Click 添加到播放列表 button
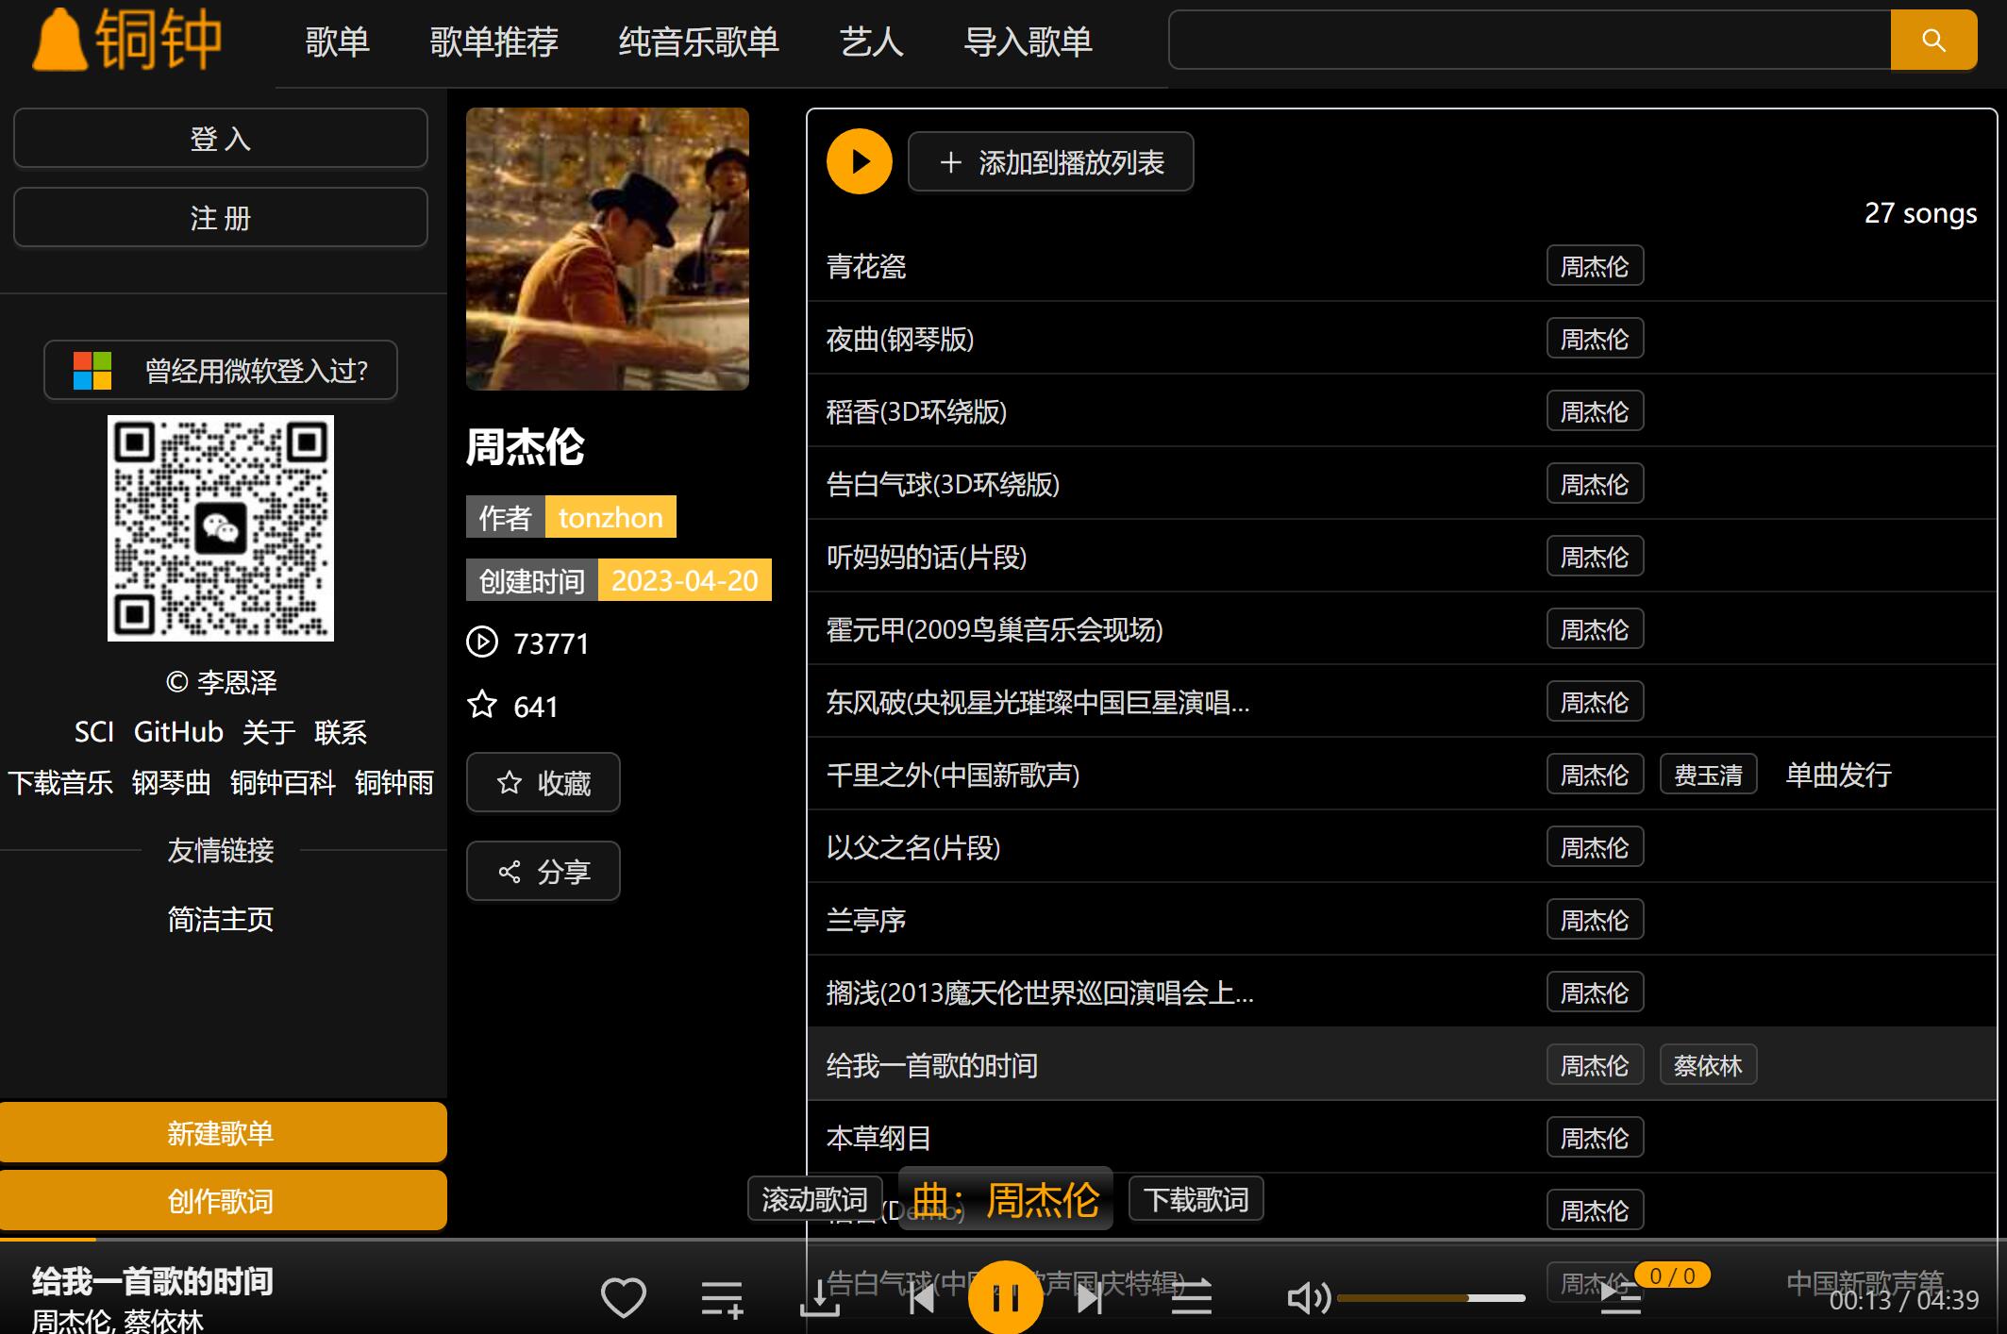Viewport: 2007px width, 1334px height. [x=1051, y=162]
